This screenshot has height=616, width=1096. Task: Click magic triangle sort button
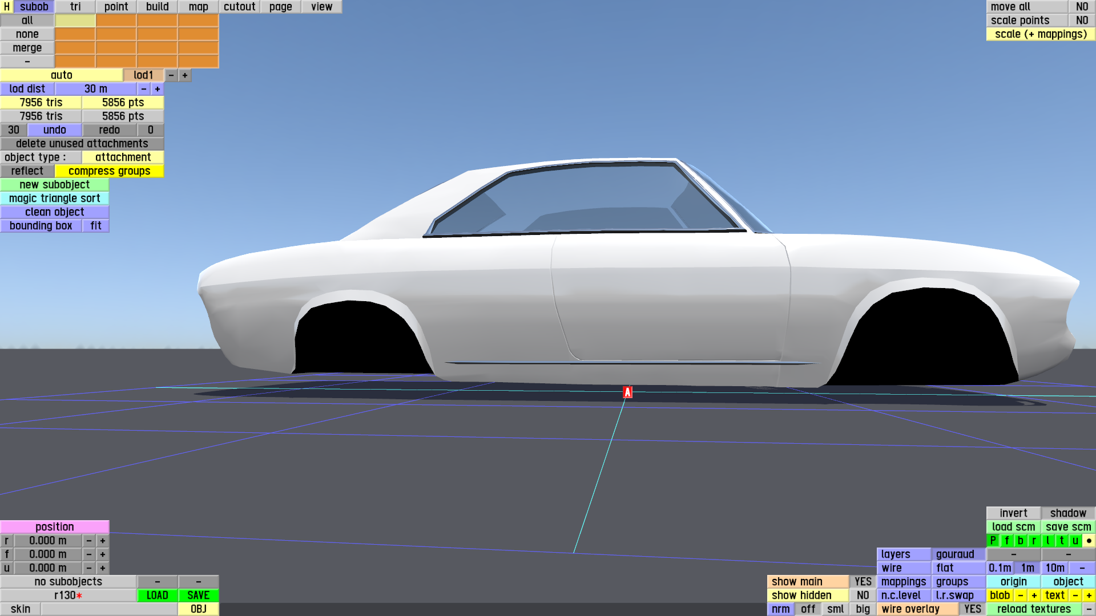54,198
